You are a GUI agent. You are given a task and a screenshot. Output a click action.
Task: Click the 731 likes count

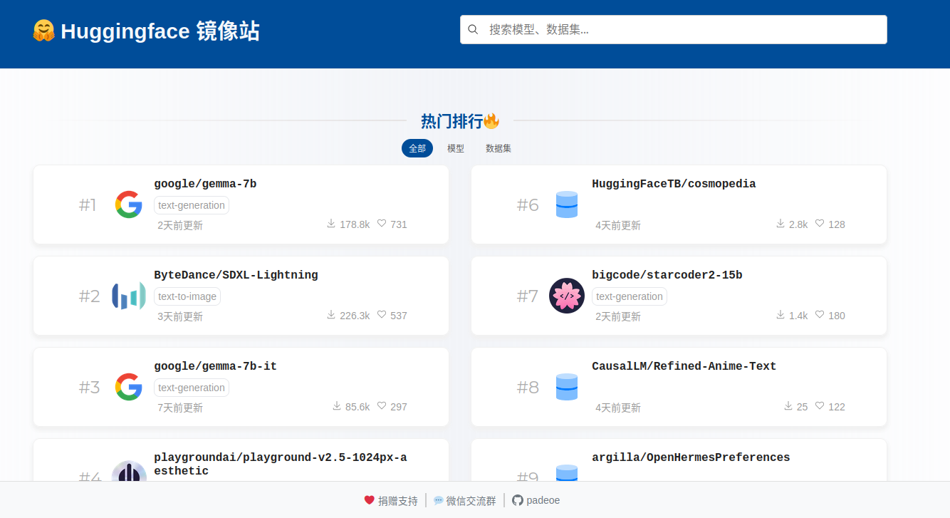pyautogui.click(x=399, y=224)
